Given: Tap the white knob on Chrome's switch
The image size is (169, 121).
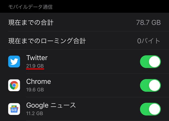Looking at the screenshot, I should (154, 85).
